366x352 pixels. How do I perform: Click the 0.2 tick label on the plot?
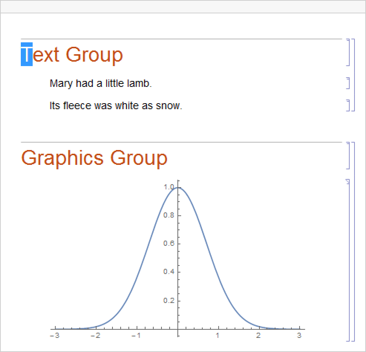(169, 300)
